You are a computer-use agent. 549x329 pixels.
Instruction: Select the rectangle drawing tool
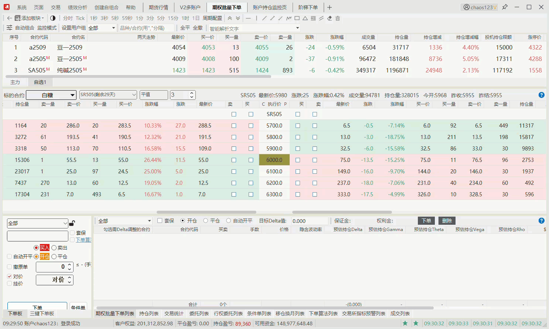tap(297, 18)
